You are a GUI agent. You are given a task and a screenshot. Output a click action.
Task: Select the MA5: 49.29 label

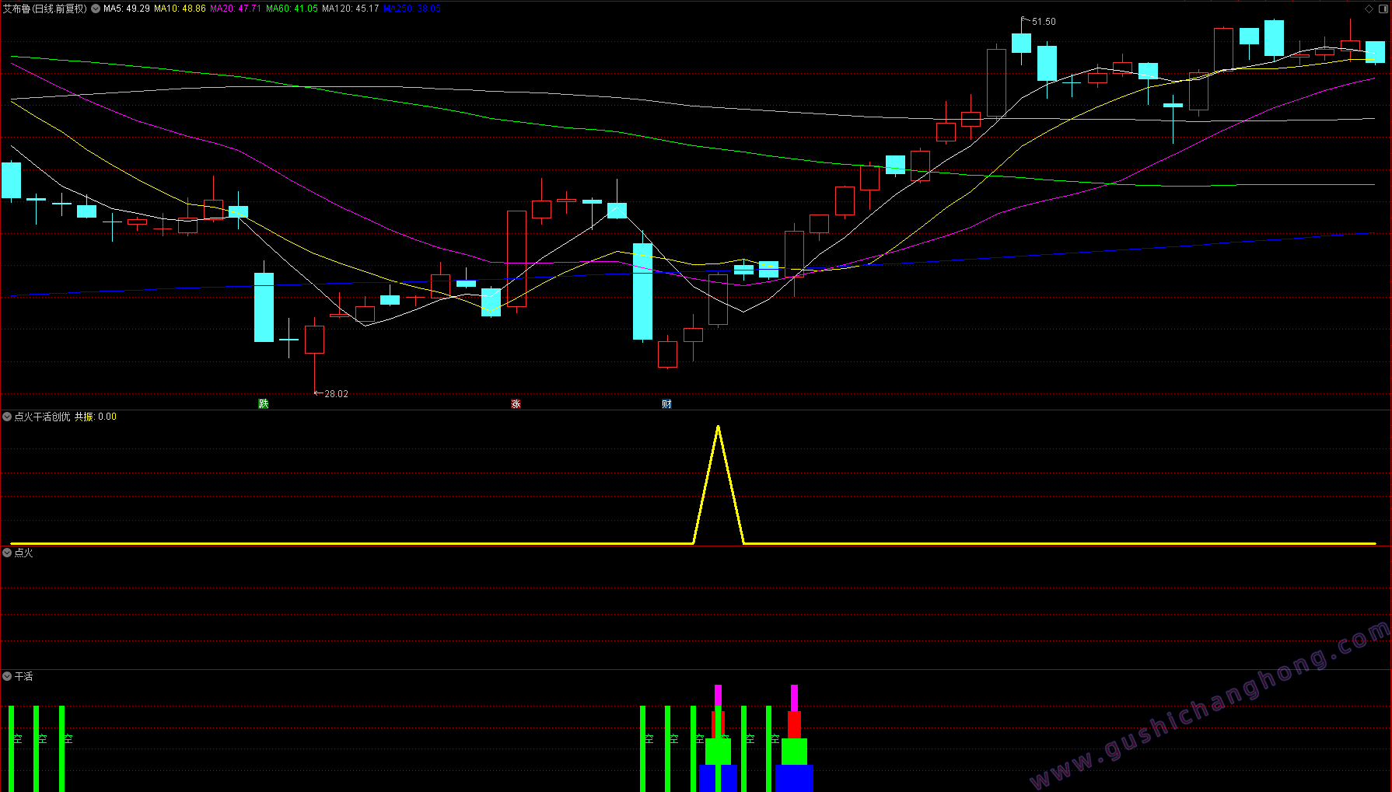(x=127, y=9)
